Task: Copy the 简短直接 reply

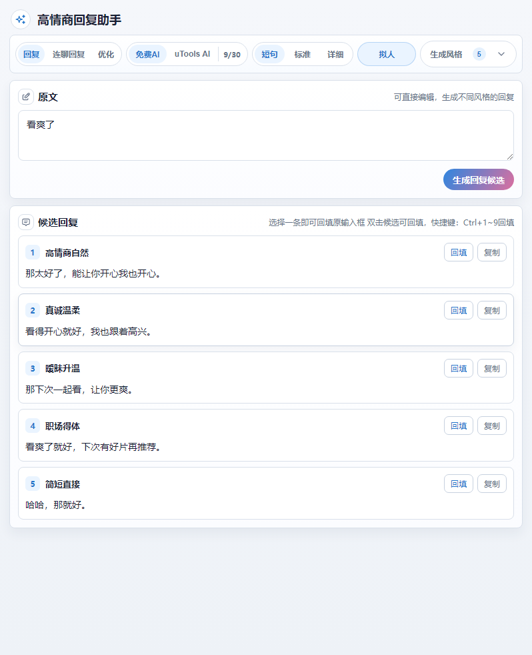Action: pyautogui.click(x=492, y=484)
